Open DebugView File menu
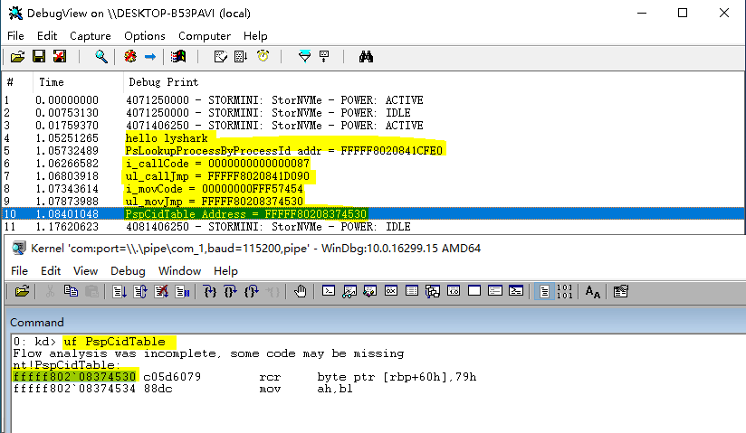Screen dimensions: 746x433 tap(15, 36)
